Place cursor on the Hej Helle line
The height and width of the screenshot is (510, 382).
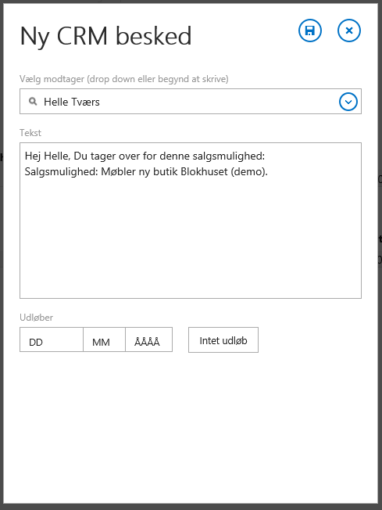pos(145,156)
